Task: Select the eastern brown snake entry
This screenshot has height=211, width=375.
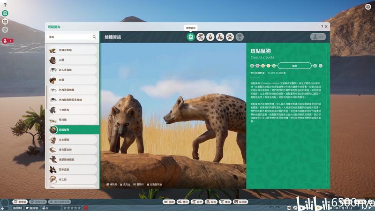Action: tap(73, 159)
